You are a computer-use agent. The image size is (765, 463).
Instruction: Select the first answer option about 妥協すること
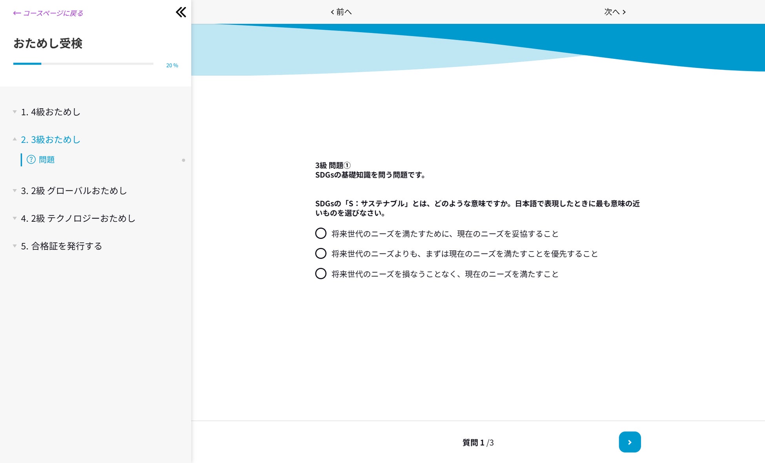[x=321, y=233]
